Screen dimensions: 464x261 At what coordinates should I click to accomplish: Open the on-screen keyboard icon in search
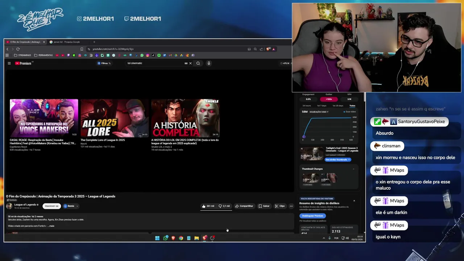(186, 63)
